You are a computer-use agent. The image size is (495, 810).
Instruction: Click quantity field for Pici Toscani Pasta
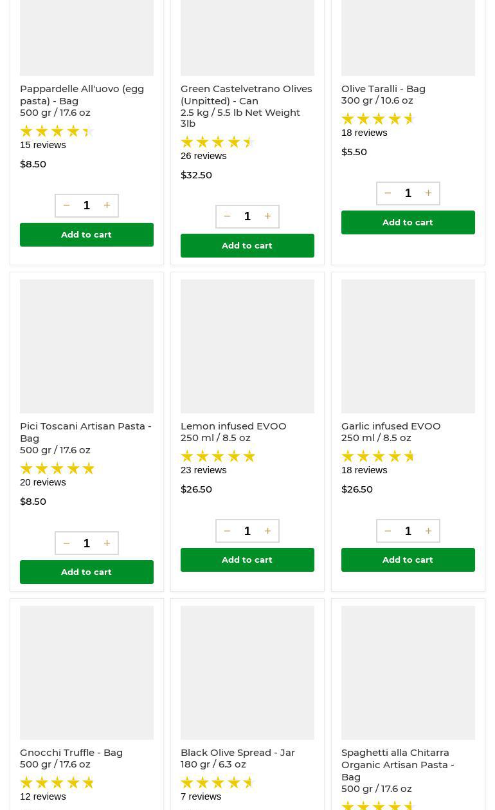[x=87, y=543]
